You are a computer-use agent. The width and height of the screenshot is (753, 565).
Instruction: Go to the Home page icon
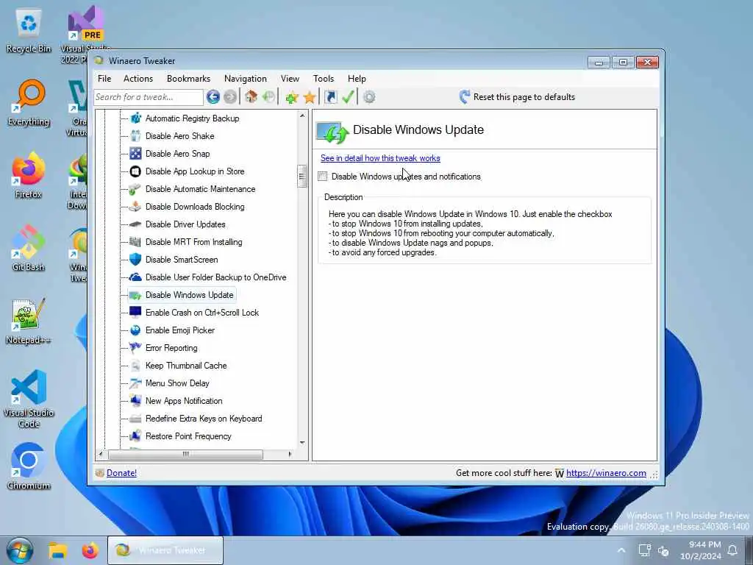(x=251, y=97)
